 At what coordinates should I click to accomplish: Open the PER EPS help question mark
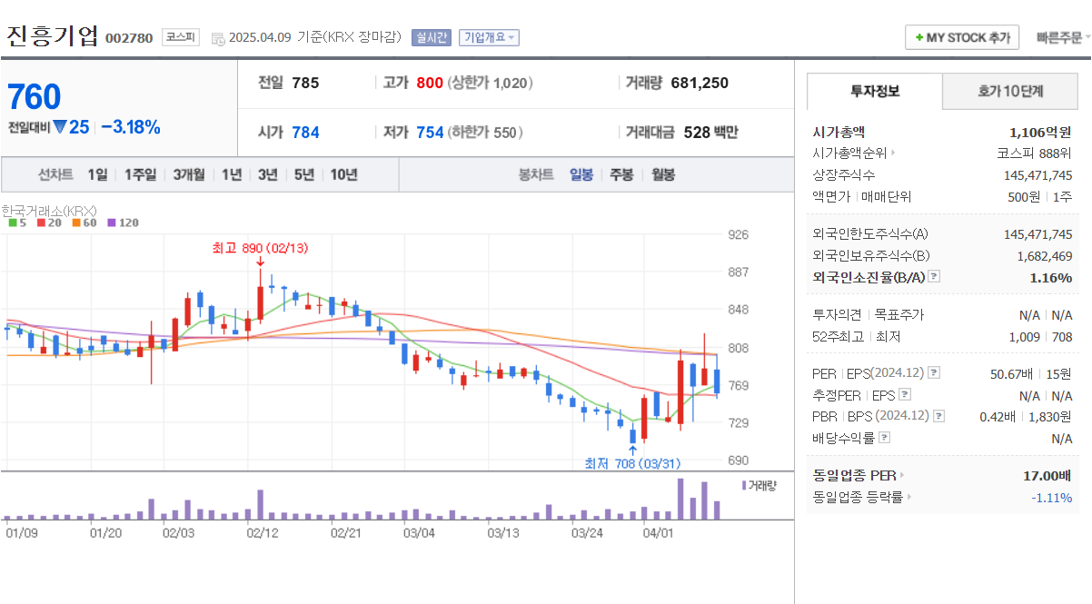click(x=934, y=373)
